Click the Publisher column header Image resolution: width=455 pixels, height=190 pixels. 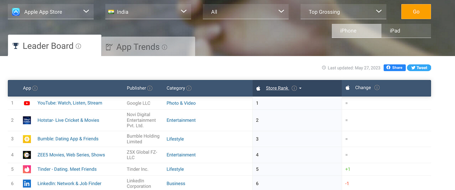pyautogui.click(x=136, y=88)
